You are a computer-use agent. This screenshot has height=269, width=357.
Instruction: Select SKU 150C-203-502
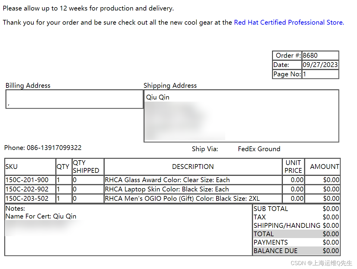click(27, 198)
